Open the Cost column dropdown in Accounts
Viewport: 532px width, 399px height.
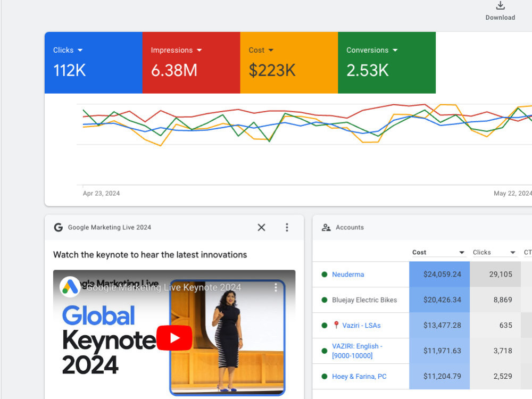[461, 252]
